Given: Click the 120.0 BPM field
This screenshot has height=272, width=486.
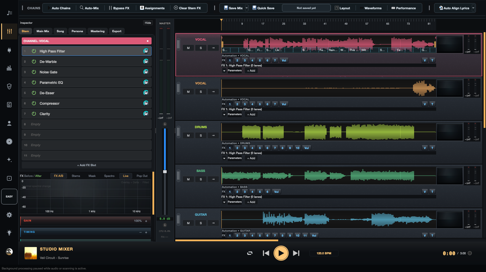Looking at the screenshot, I should [324, 253].
